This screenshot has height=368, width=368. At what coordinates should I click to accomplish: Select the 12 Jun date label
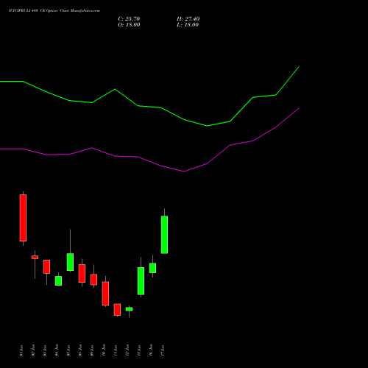click(x=127, y=350)
